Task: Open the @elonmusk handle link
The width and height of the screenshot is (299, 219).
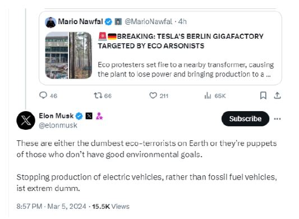Action: (x=58, y=125)
